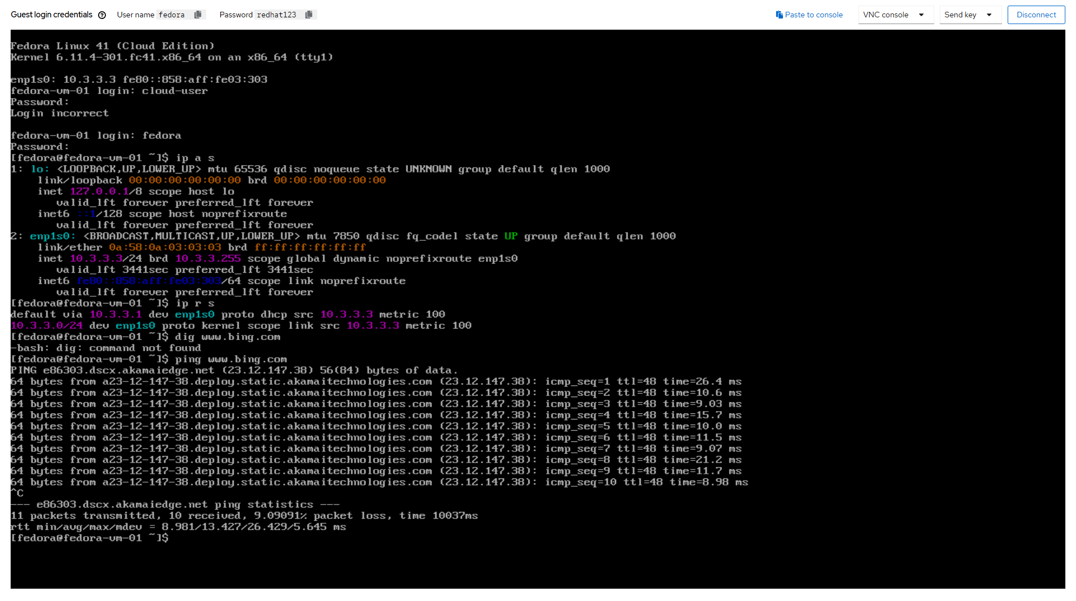Click the fedora user name value
Viewport: 1076px width, 601px height.
pos(171,15)
